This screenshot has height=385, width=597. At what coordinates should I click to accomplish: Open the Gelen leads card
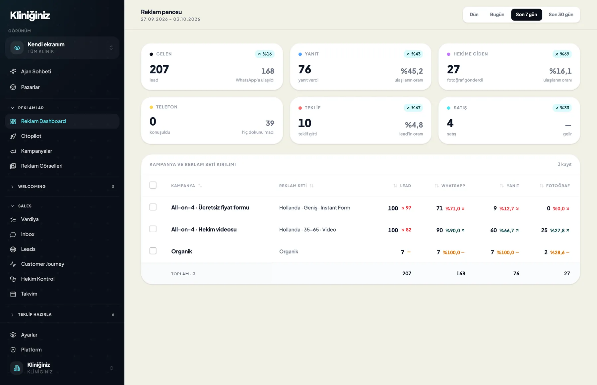(x=212, y=67)
